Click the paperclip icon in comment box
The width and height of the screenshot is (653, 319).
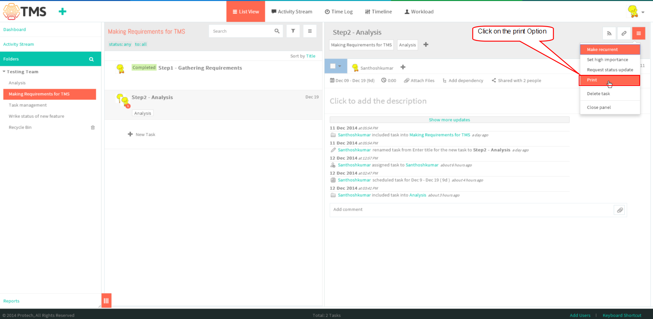coord(620,210)
